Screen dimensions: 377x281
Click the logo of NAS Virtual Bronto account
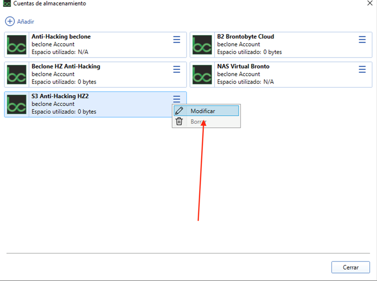[202, 75]
